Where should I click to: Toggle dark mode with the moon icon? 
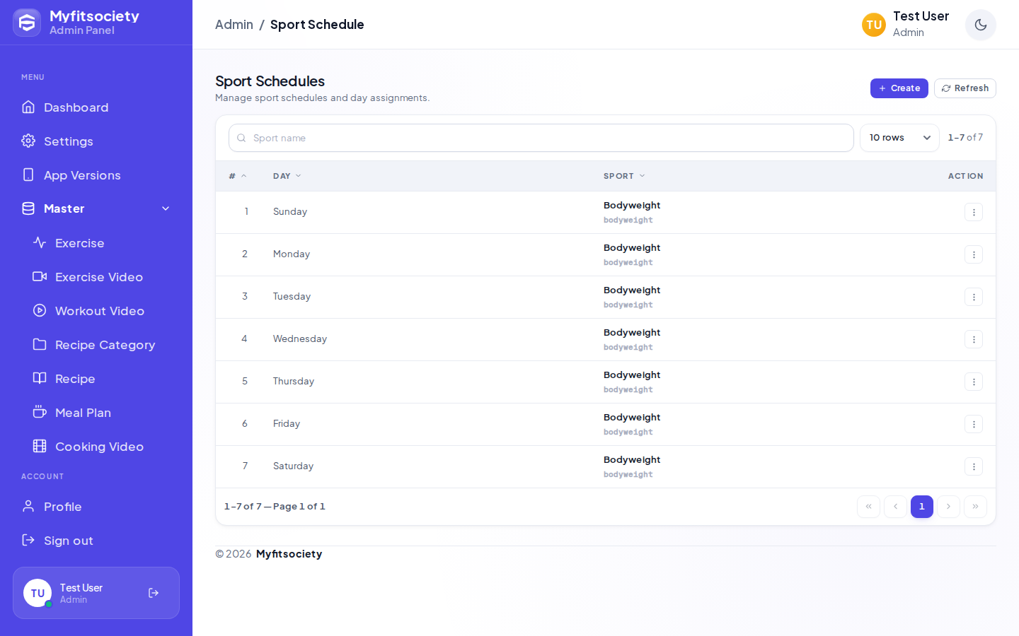(x=980, y=25)
